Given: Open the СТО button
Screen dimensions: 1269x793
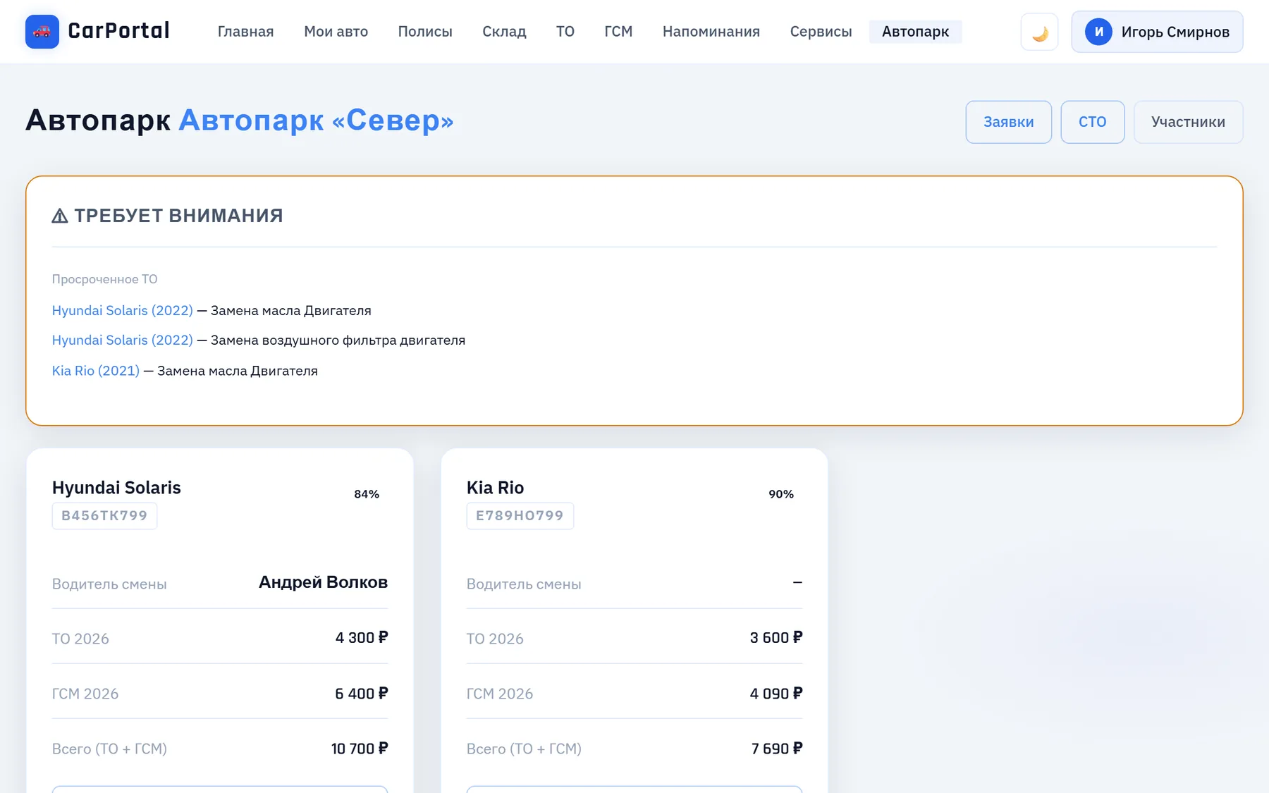Looking at the screenshot, I should [x=1092, y=122].
